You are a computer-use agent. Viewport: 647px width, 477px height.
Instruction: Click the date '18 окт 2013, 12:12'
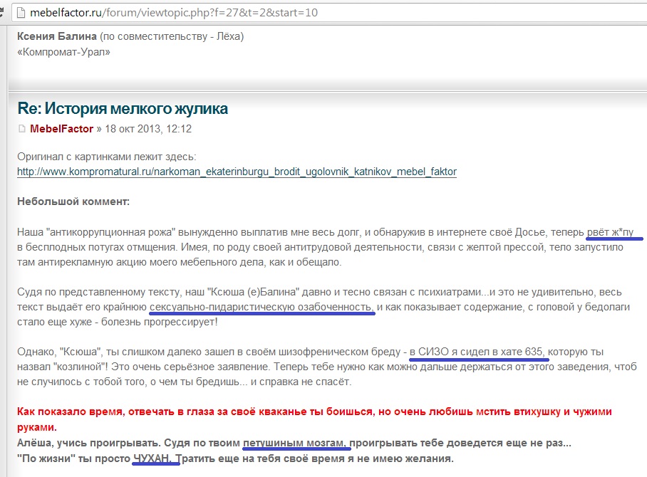[x=148, y=129]
